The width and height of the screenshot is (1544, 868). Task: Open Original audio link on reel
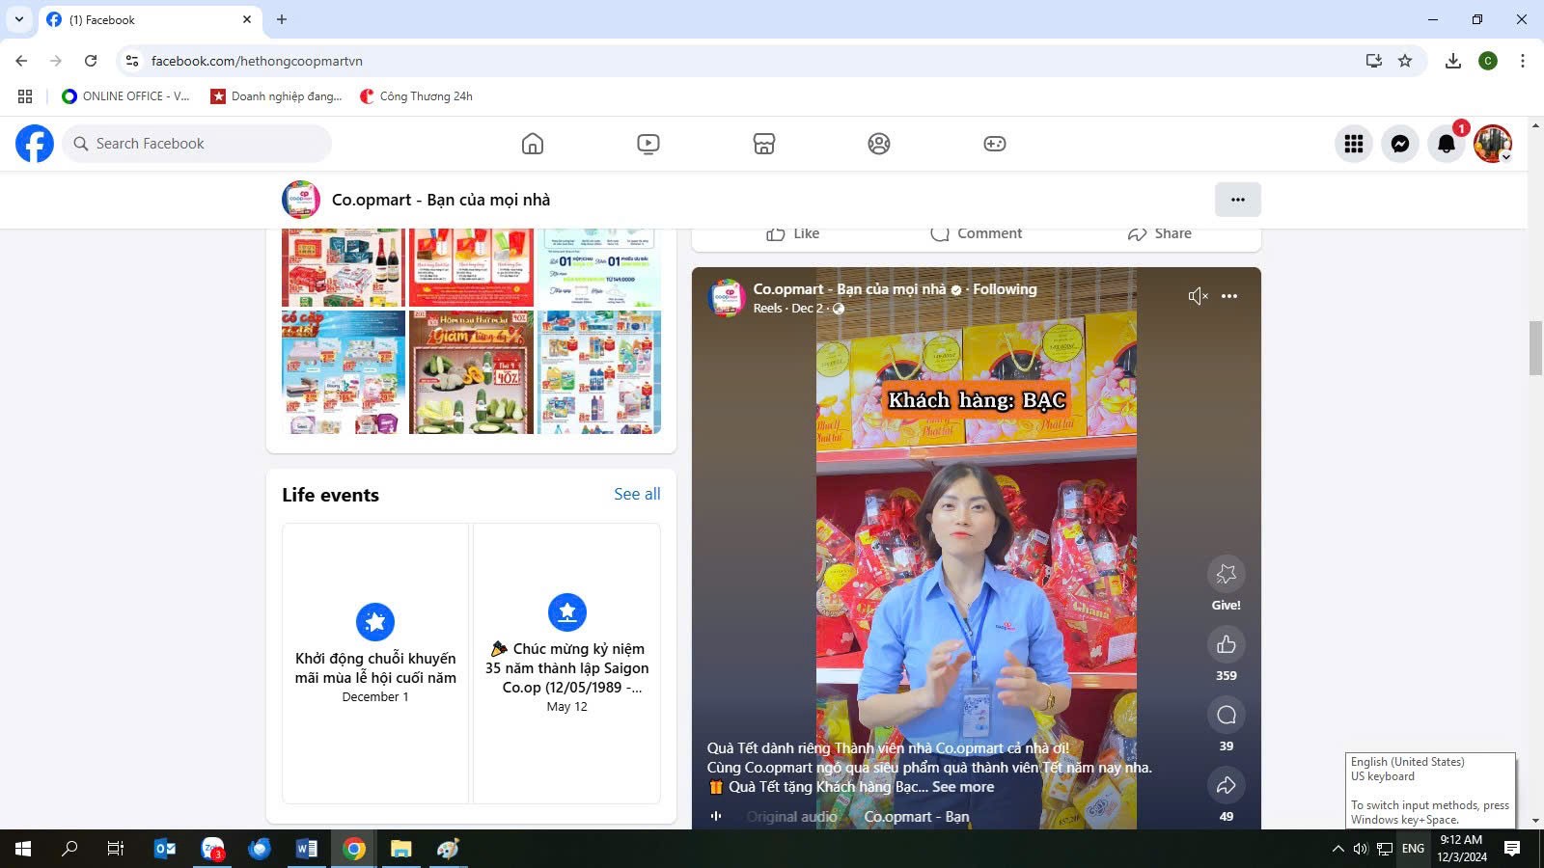pos(792,817)
